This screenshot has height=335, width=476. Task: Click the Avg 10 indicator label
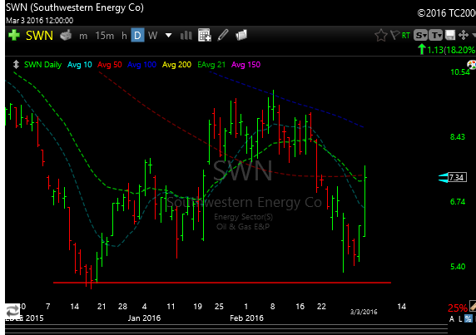pos(80,65)
